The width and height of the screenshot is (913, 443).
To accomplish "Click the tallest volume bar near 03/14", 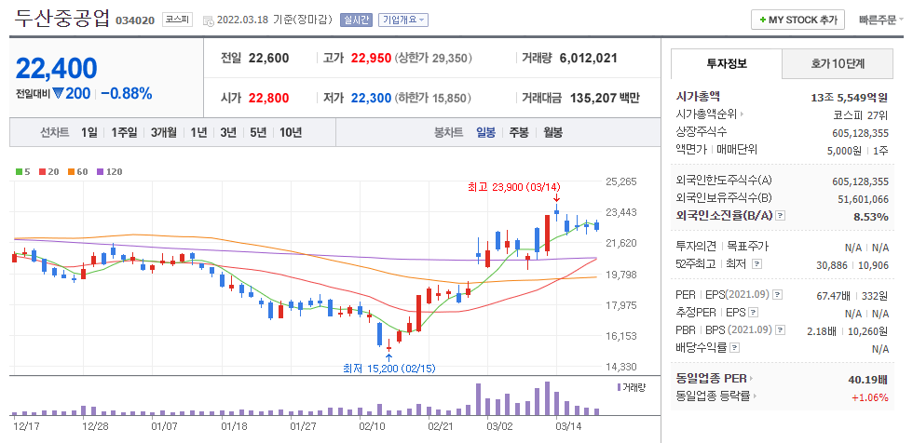I will [x=547, y=398].
